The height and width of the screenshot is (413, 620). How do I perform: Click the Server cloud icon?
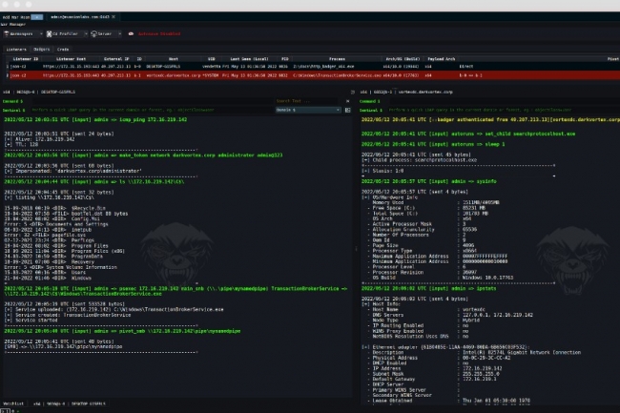93,34
